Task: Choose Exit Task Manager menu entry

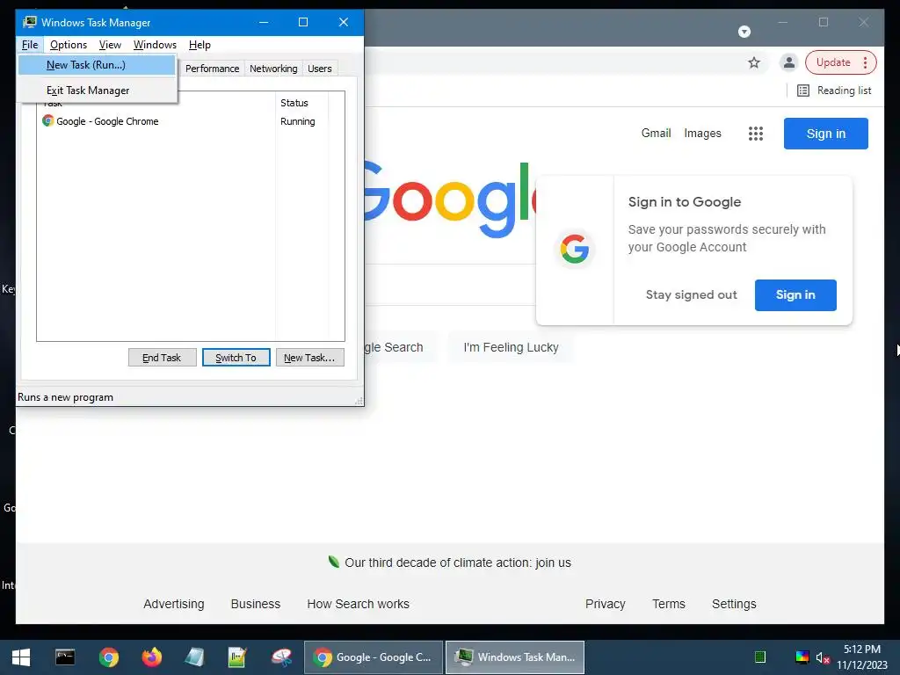Action: [97, 91]
